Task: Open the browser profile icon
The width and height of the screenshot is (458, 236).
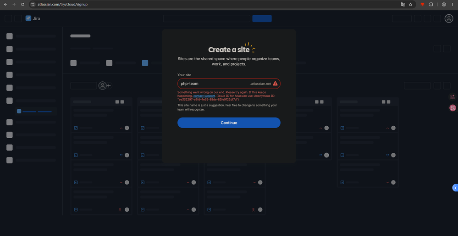Action: (444, 5)
